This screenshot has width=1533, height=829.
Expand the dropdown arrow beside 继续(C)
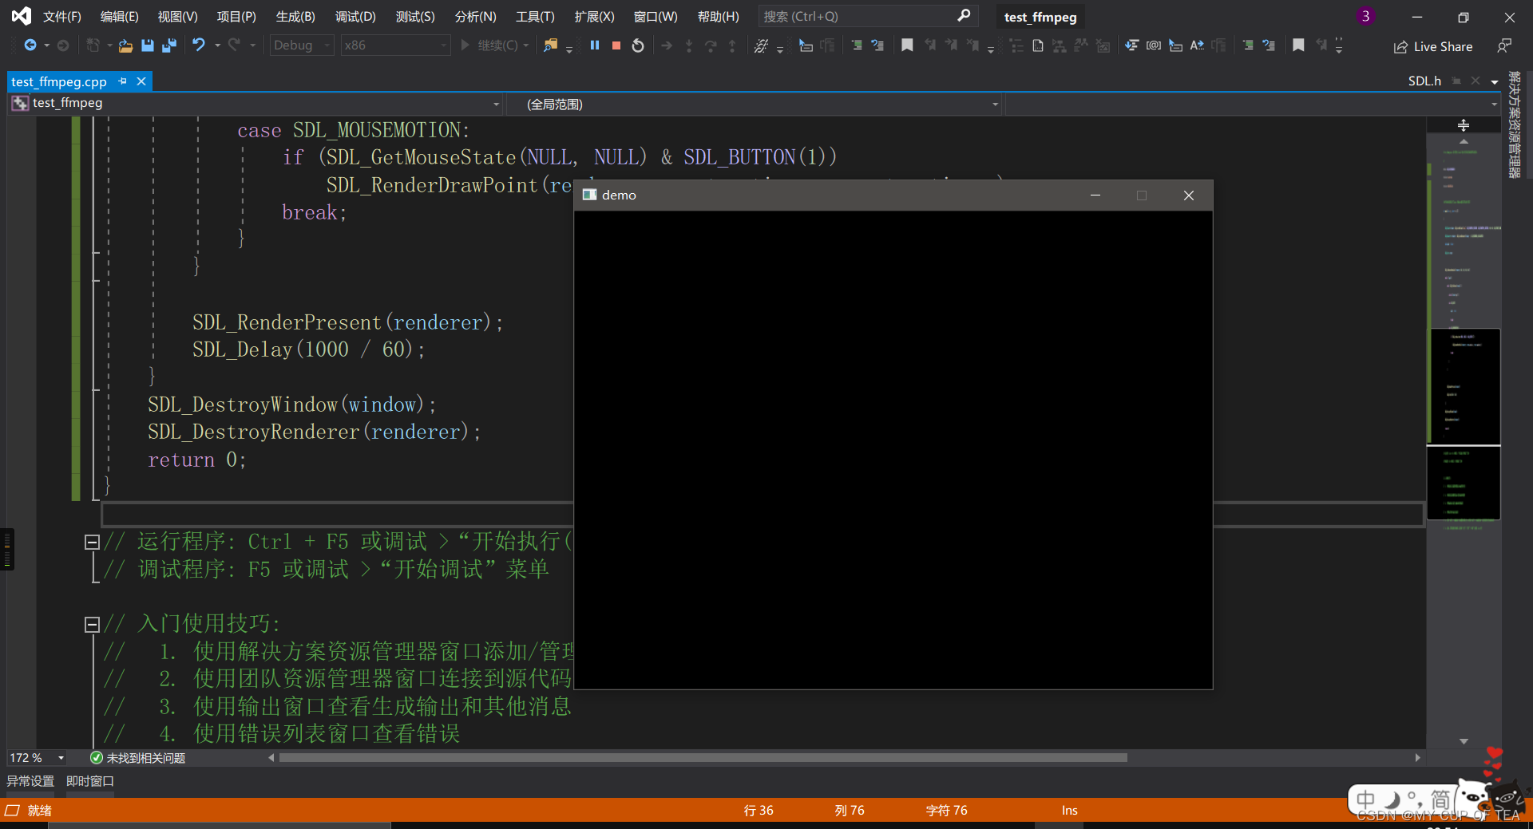526,45
